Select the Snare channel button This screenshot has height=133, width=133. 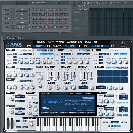(22, 23)
